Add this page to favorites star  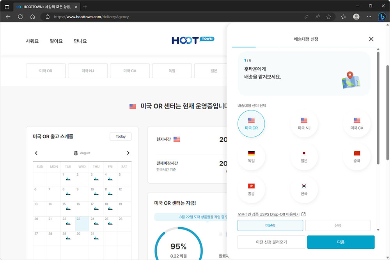329,17
